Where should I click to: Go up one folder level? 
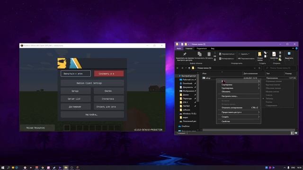(189, 68)
